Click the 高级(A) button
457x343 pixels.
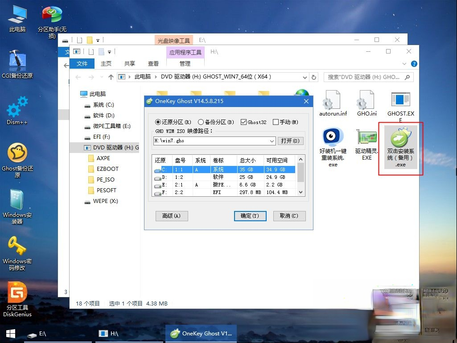(x=171, y=216)
